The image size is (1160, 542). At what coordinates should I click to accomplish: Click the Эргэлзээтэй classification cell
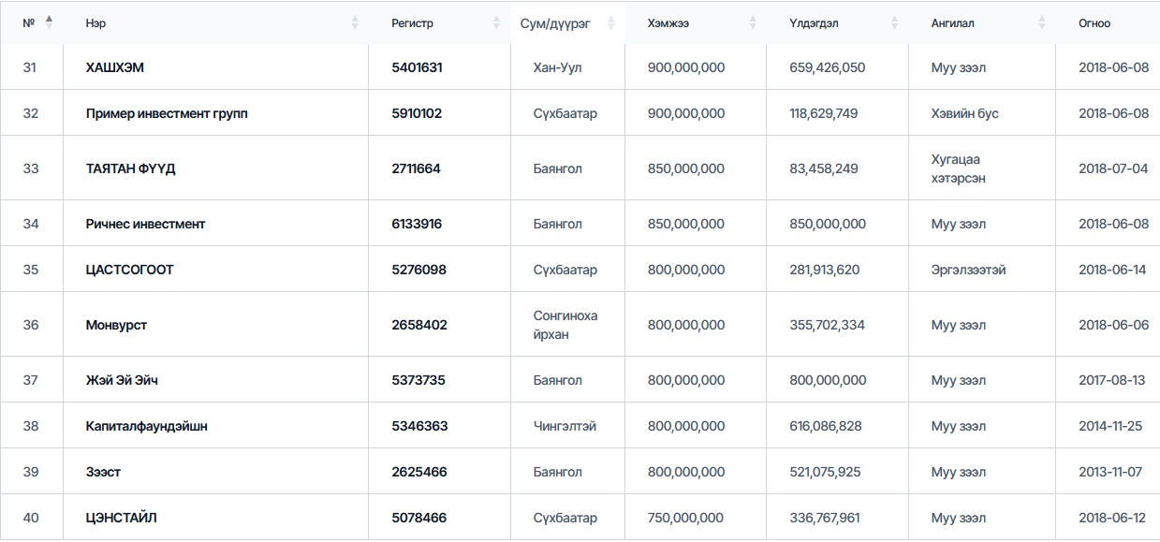968,270
